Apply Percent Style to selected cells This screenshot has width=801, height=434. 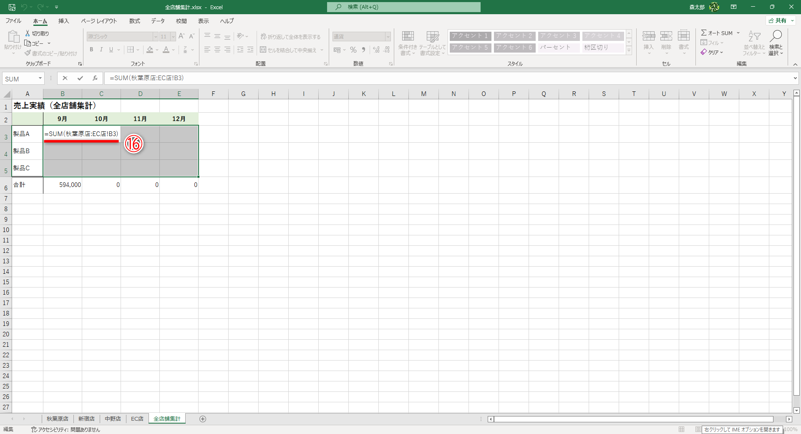tap(353, 50)
